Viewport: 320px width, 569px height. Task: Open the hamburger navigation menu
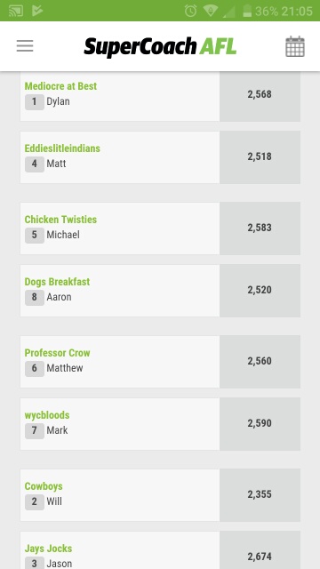point(25,46)
